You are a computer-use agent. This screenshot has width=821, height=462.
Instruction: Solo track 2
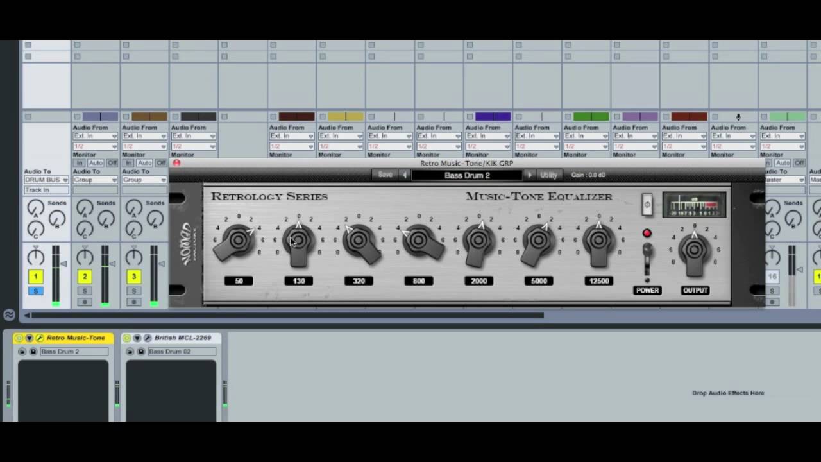[x=85, y=291]
